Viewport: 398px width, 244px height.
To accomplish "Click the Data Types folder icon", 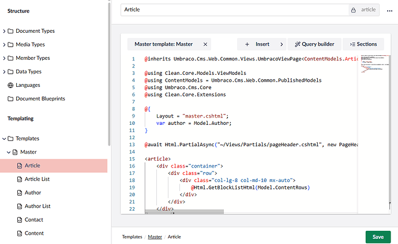I will 11,71.
